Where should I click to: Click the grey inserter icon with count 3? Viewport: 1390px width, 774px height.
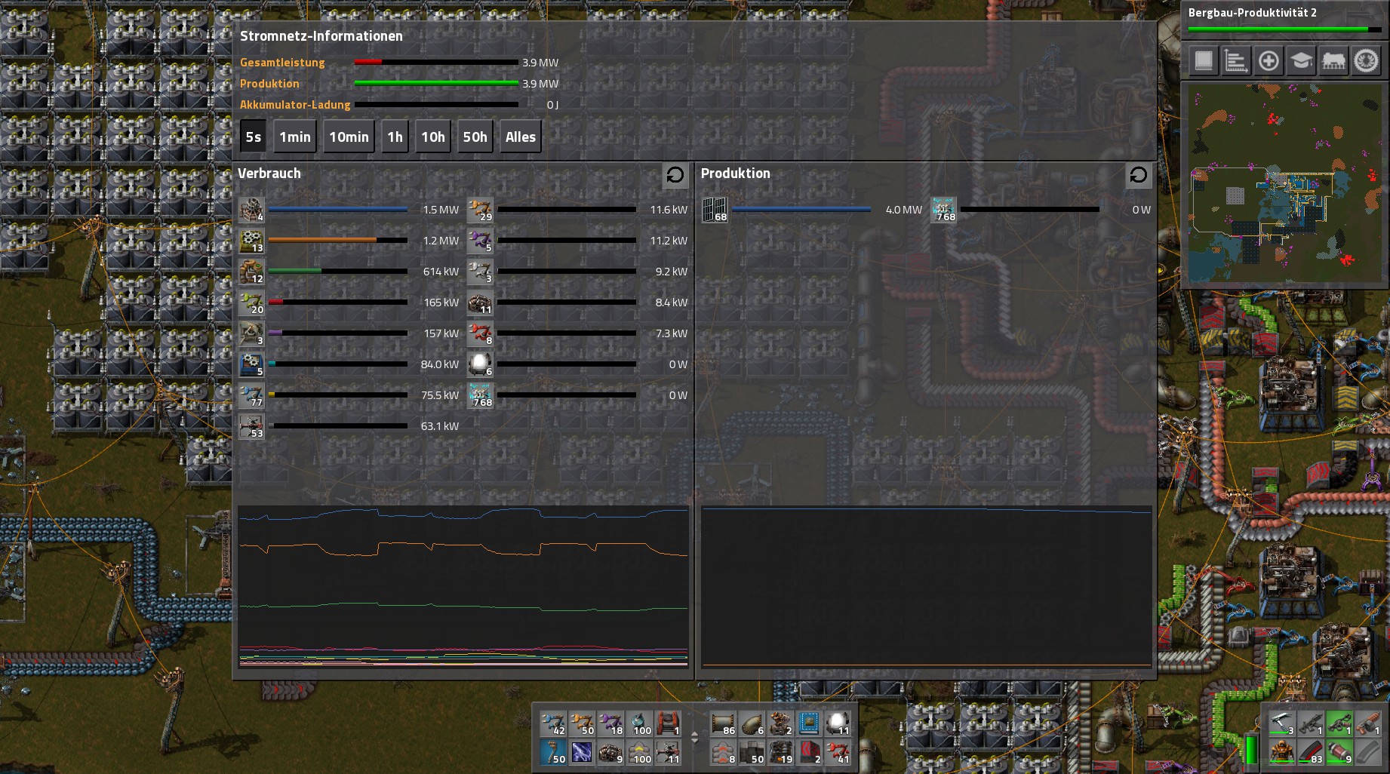[480, 272]
